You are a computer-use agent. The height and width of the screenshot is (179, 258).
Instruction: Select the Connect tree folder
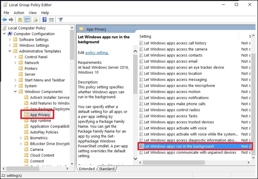tap(34, 161)
